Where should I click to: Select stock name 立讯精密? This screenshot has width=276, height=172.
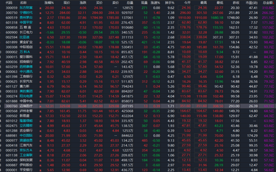[x=26, y=126]
